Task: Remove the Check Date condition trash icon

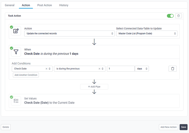Action: (173, 69)
